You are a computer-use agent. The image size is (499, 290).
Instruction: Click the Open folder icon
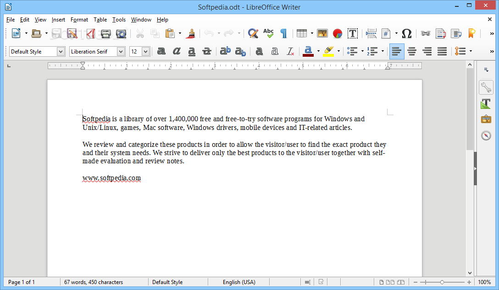36,33
